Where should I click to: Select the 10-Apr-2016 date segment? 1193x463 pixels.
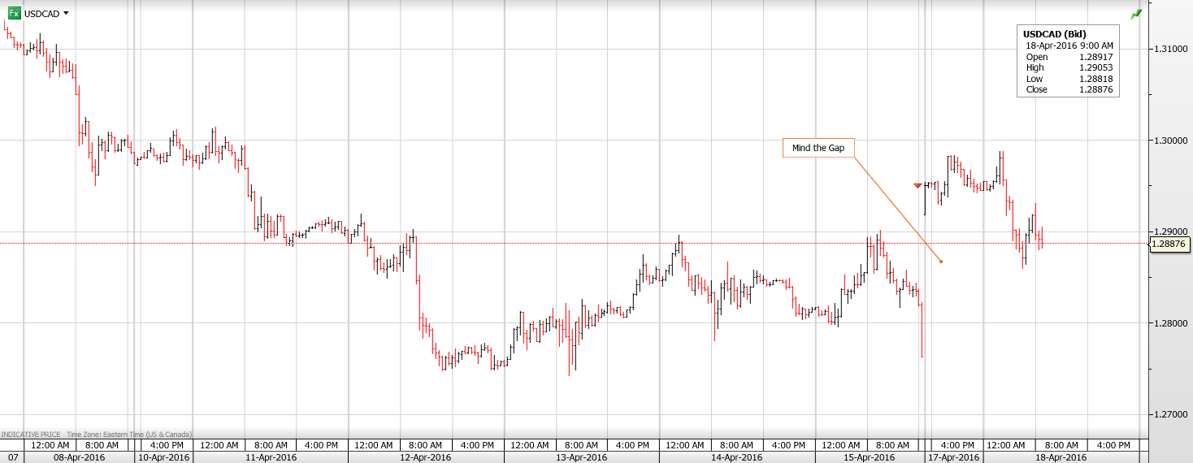coord(163,457)
